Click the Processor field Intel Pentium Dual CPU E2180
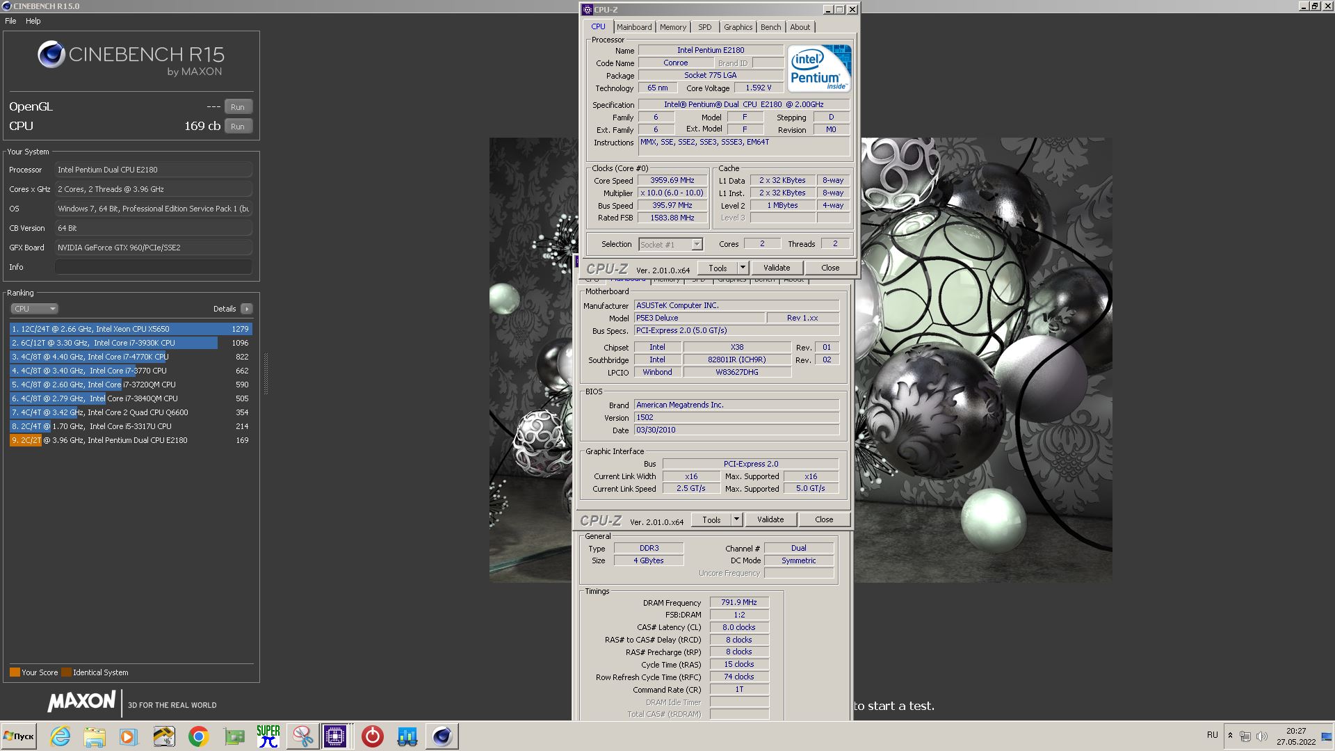The width and height of the screenshot is (1335, 751). 154,170
